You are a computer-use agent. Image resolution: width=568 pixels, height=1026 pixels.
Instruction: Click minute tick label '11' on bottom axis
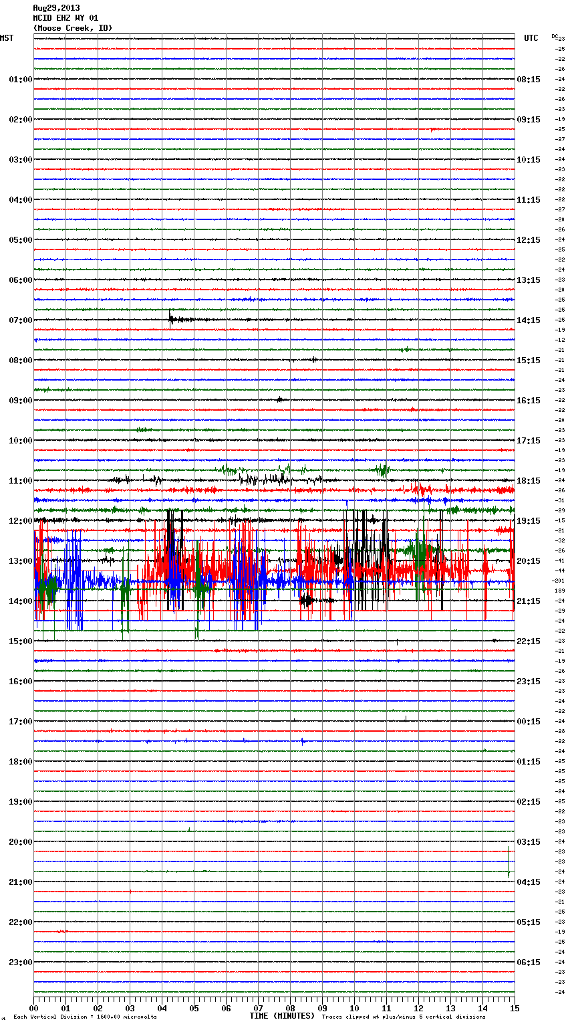point(386,1008)
